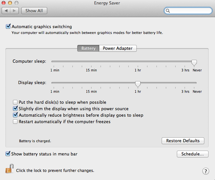Click the forward navigation arrow
The width and height of the screenshot is (215, 180).
click(15, 11)
